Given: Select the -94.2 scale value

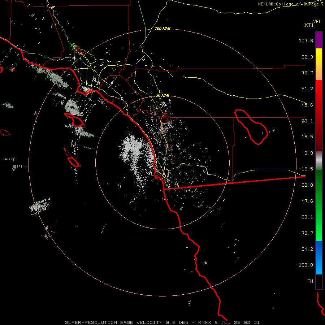Looking at the screenshot, I should [x=306, y=249].
